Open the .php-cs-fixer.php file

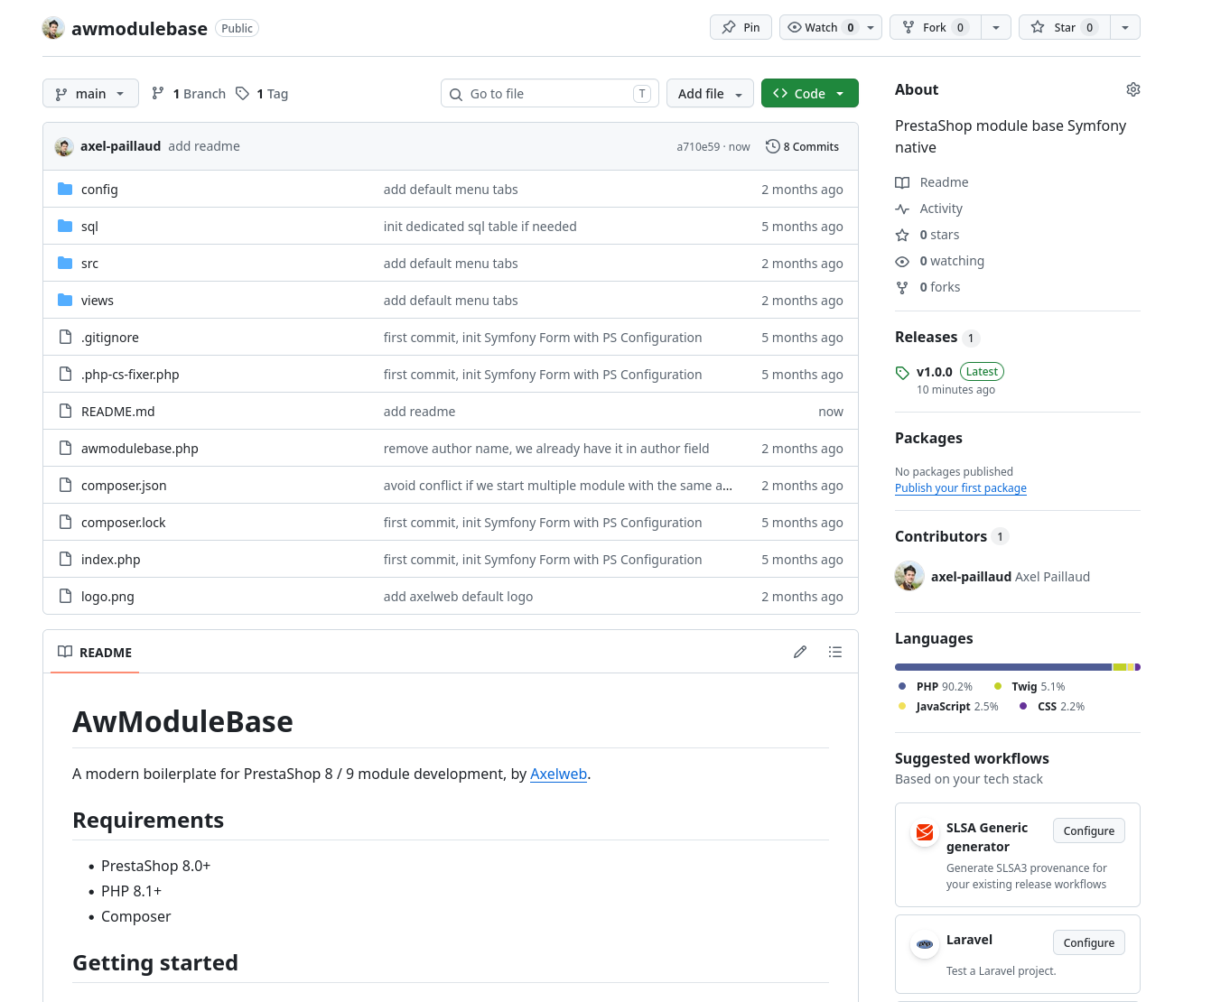coord(130,374)
